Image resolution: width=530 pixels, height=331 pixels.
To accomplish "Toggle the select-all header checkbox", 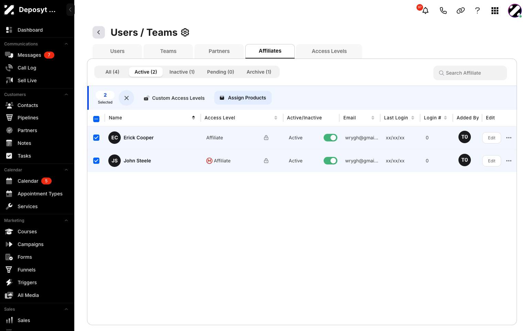I will pyautogui.click(x=96, y=119).
